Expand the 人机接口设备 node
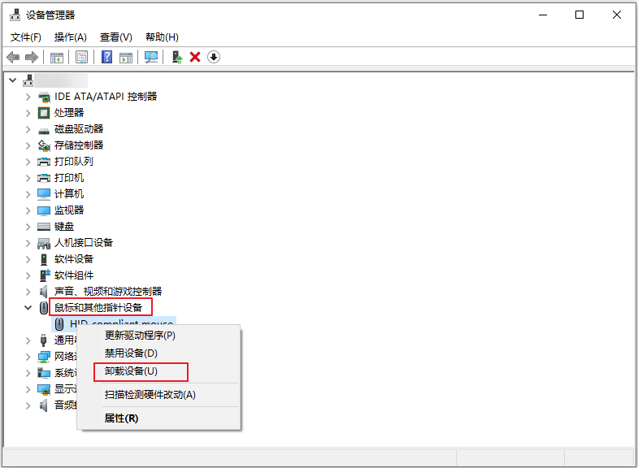 click(x=28, y=243)
